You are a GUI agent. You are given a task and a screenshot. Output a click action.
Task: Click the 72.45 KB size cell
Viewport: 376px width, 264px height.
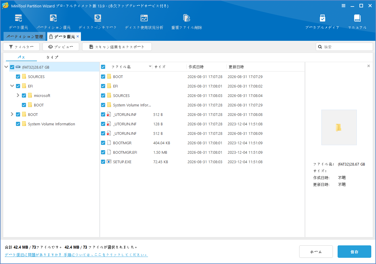[161, 162]
